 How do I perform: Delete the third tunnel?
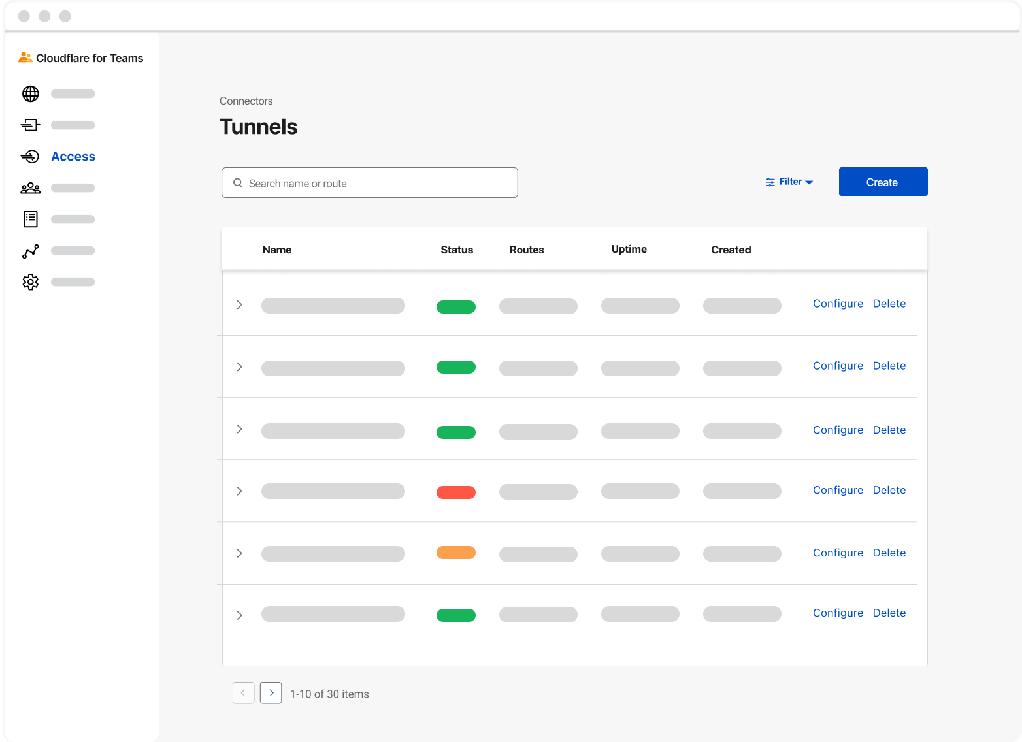[889, 430]
